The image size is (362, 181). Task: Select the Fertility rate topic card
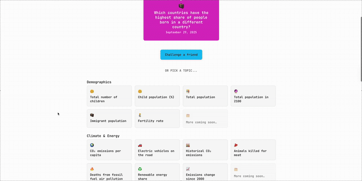tap(157, 119)
